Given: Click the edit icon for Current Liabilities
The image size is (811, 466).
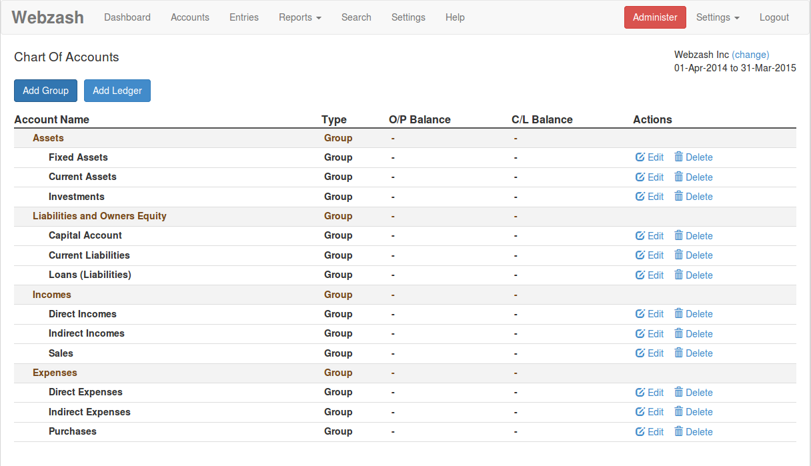Looking at the screenshot, I should [x=640, y=255].
